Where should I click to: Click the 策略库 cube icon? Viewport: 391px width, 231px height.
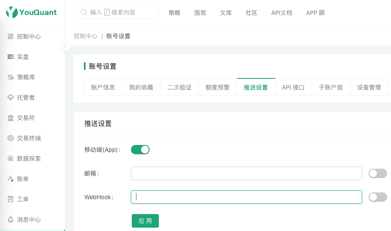(11, 77)
